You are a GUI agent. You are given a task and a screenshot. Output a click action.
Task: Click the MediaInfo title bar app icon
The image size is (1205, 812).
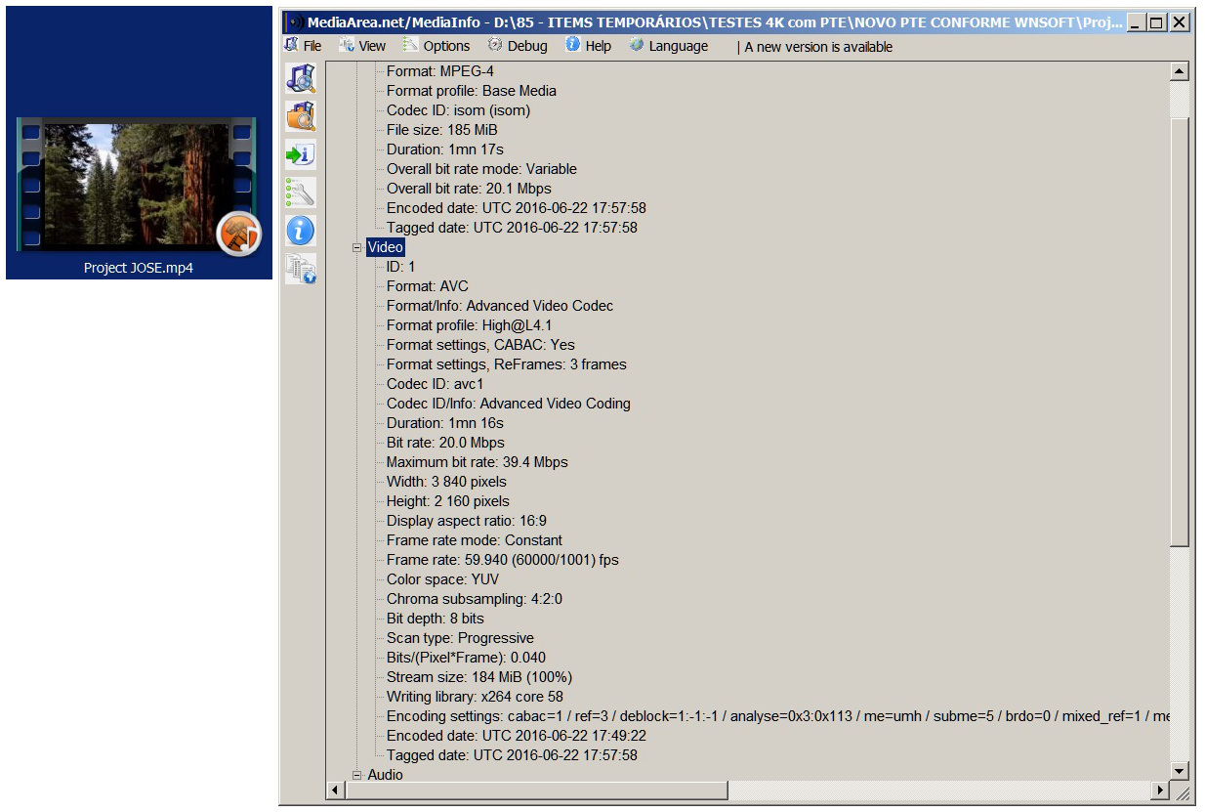click(x=296, y=21)
